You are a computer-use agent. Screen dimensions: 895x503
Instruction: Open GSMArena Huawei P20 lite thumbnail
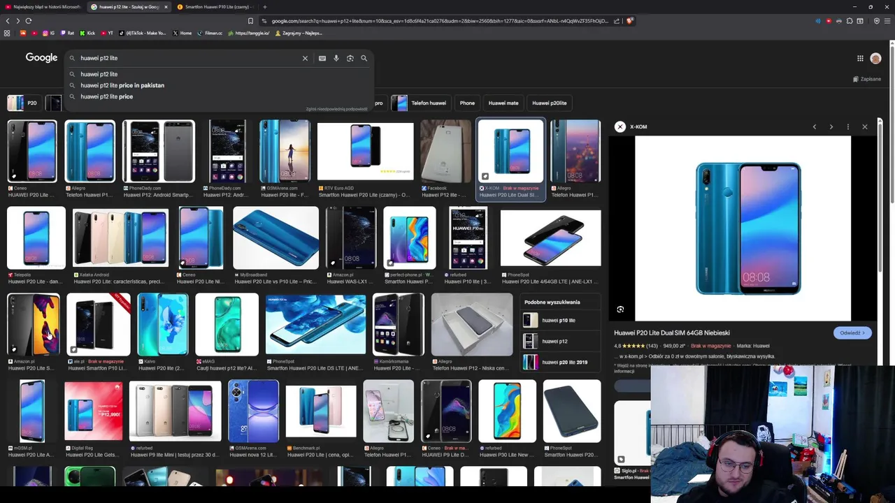[284, 152]
